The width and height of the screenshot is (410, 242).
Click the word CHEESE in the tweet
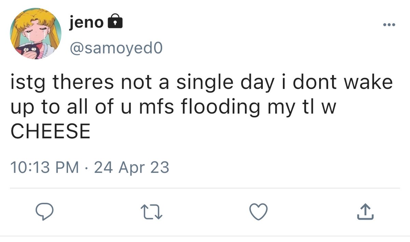point(51,131)
